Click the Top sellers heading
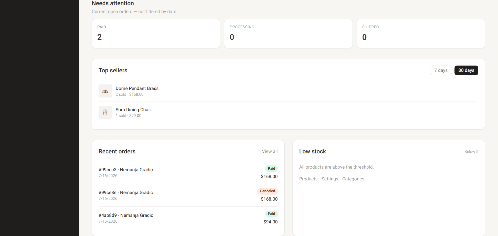Screen dimensions: 498x236 pos(113,70)
